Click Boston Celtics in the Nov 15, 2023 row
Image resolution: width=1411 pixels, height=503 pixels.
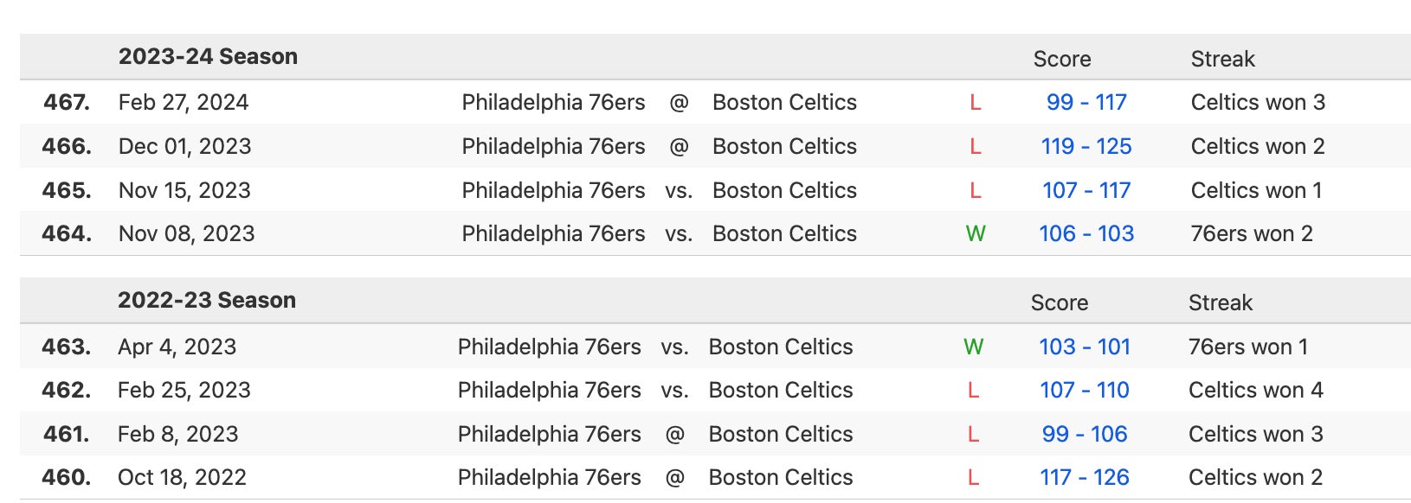(784, 191)
